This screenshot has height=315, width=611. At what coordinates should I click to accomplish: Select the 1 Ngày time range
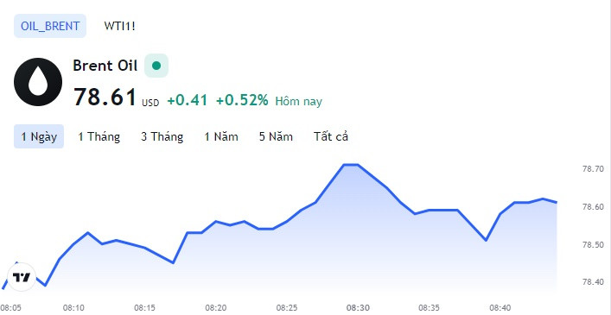(x=39, y=136)
